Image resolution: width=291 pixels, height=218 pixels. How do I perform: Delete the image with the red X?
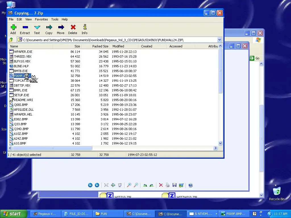[x=161, y=185]
